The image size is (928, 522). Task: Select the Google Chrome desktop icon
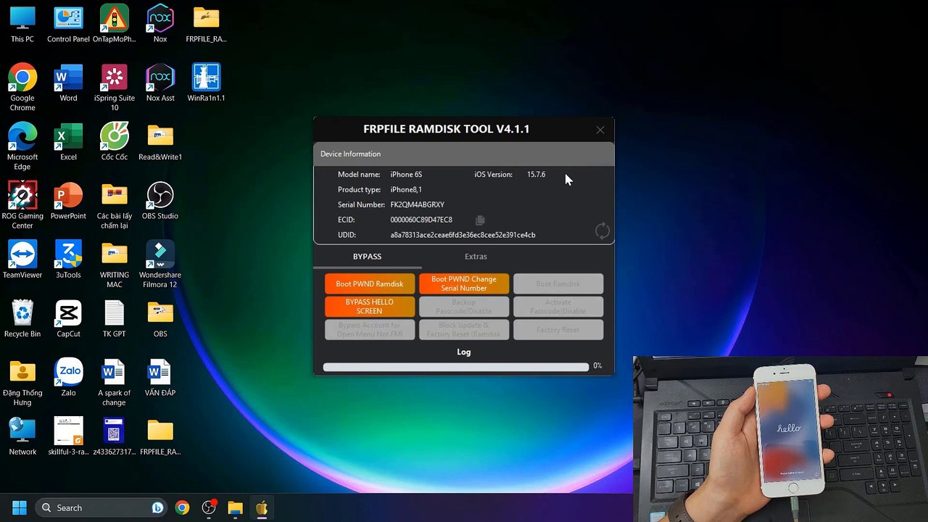click(22, 88)
